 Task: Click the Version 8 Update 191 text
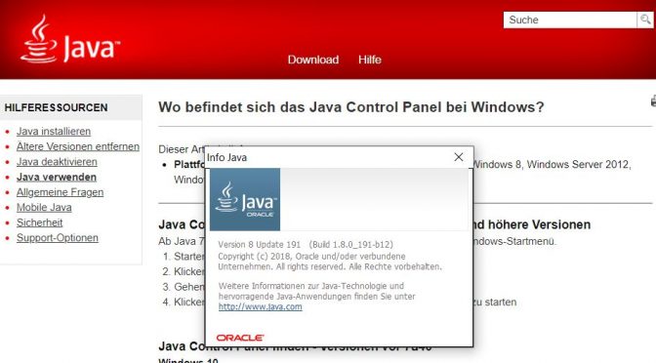[259, 245]
